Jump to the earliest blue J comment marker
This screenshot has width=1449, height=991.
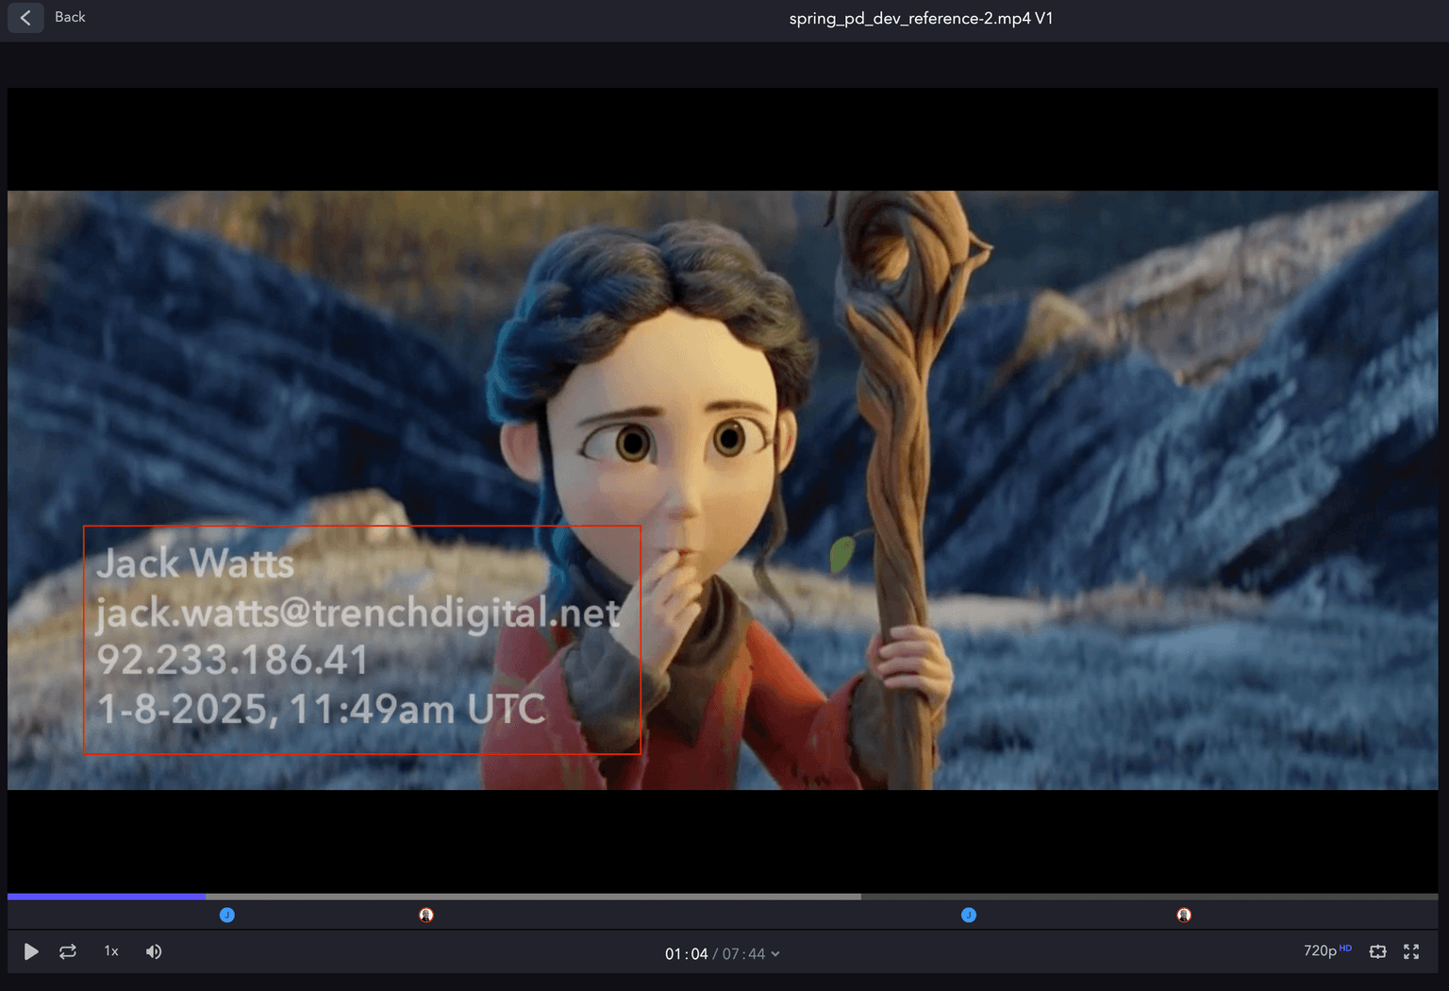coord(227,915)
